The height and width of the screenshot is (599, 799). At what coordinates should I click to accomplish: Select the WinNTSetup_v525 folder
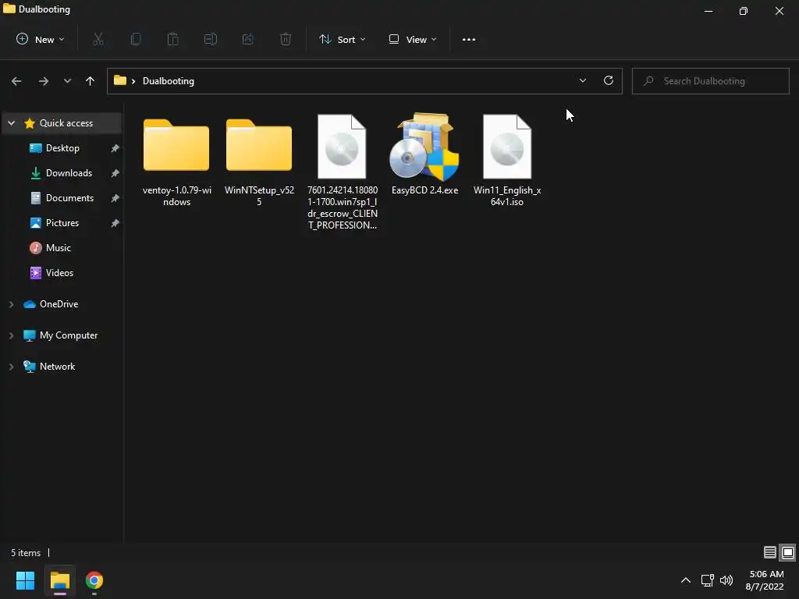point(259,161)
